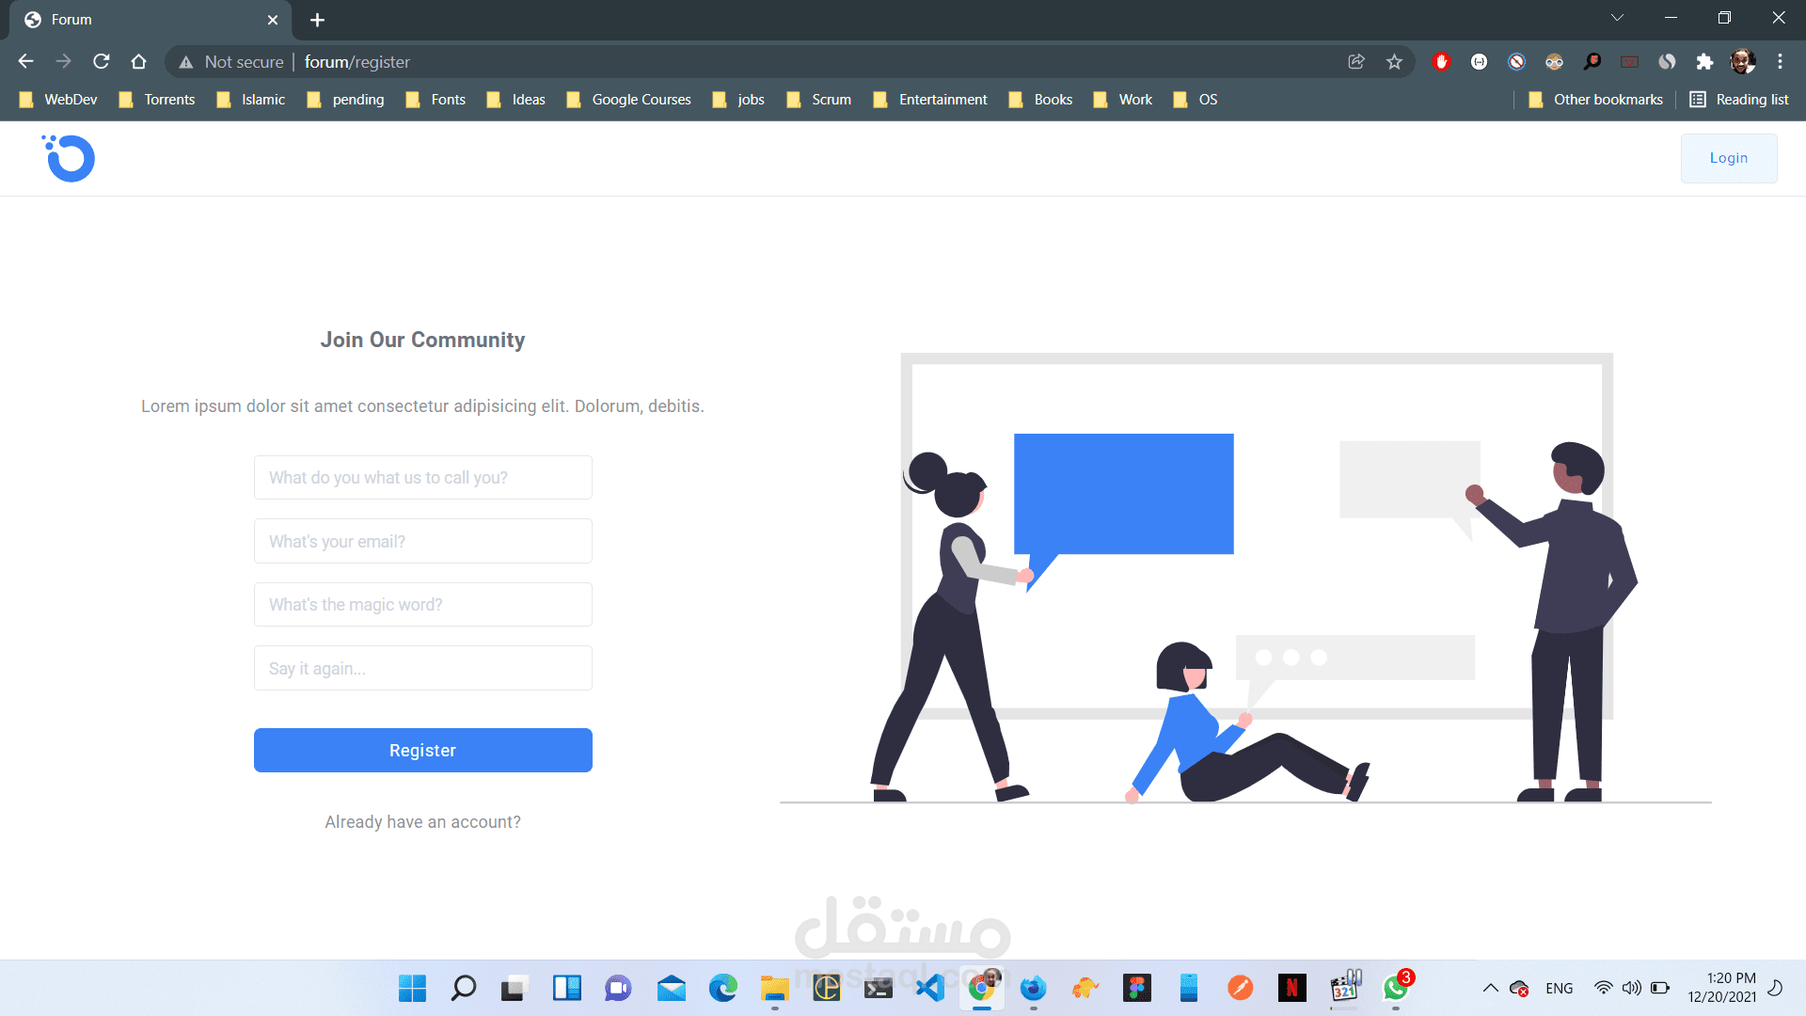The height and width of the screenshot is (1016, 1806).
Task: Open the Chrome three-dot menu
Action: (1780, 62)
